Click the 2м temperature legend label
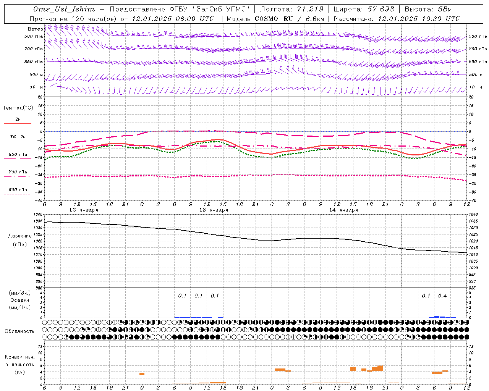The height and width of the screenshot is (391, 489). point(18,120)
